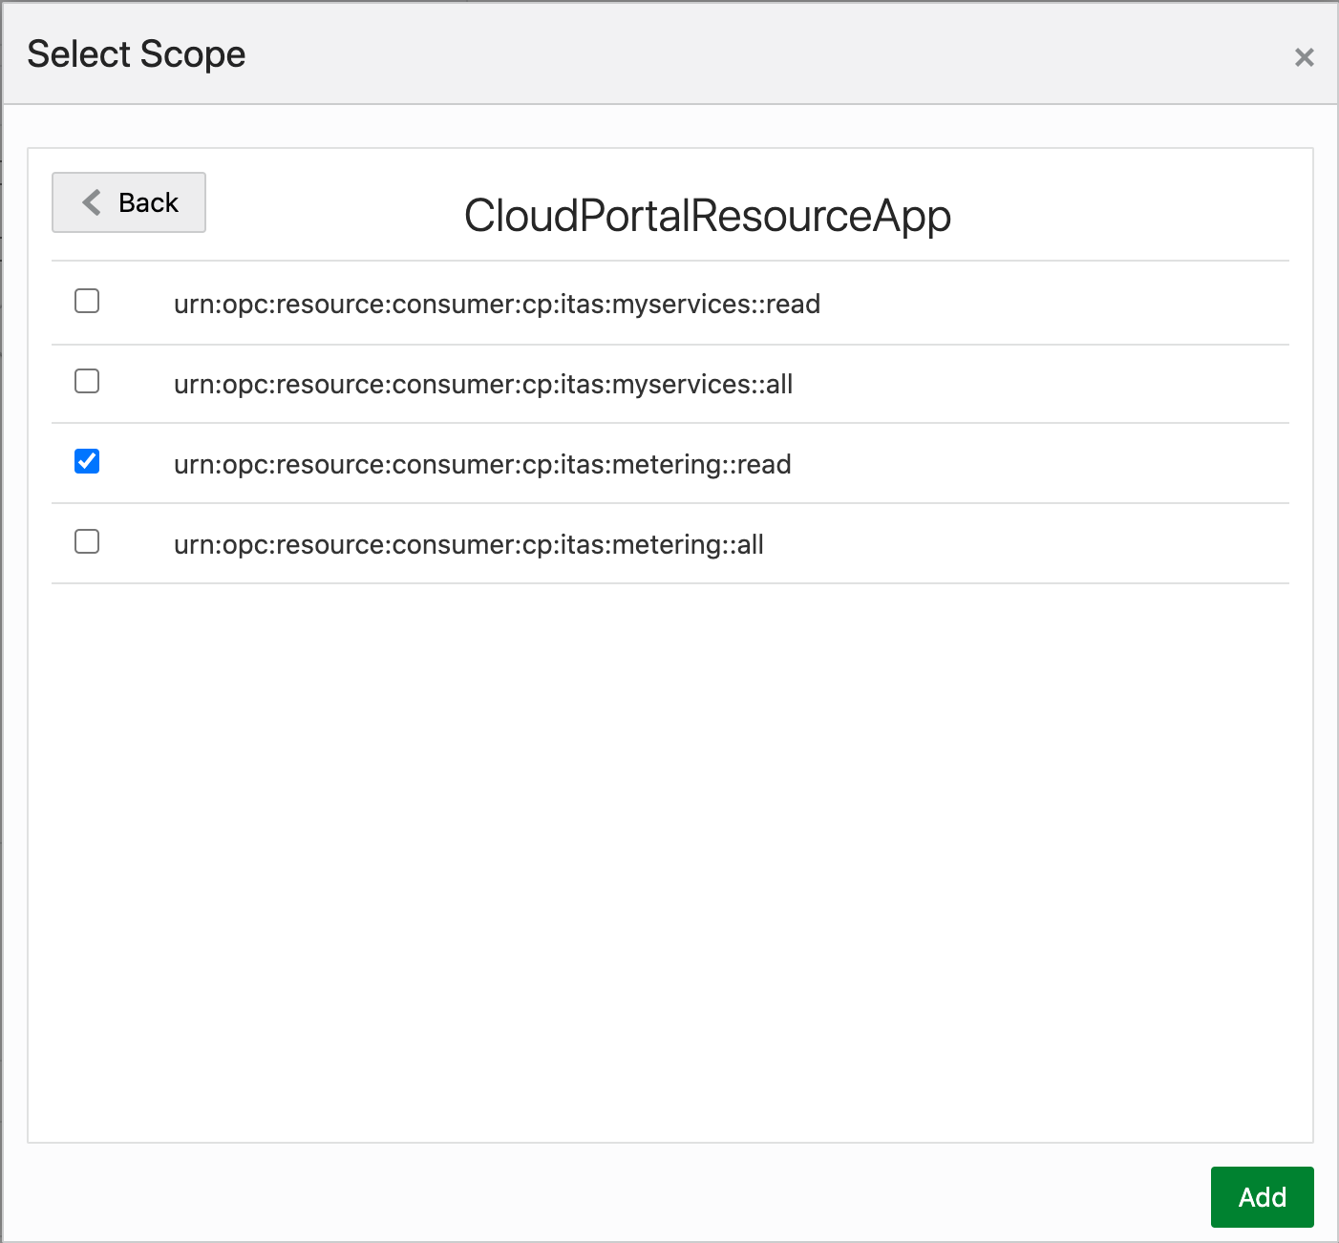The image size is (1339, 1243).
Task: Click the empty area below the scope list
Action: pos(669,859)
